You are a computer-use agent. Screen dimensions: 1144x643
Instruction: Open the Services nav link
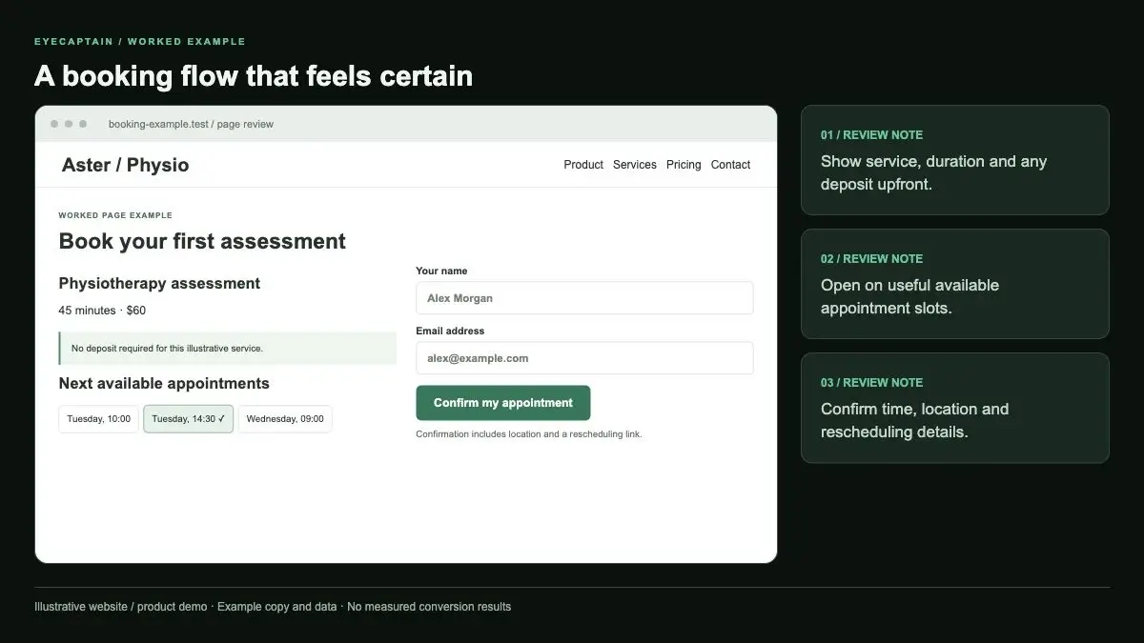click(635, 165)
